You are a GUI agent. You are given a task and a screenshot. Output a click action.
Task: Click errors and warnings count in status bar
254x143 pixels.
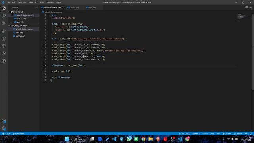click(6, 133)
